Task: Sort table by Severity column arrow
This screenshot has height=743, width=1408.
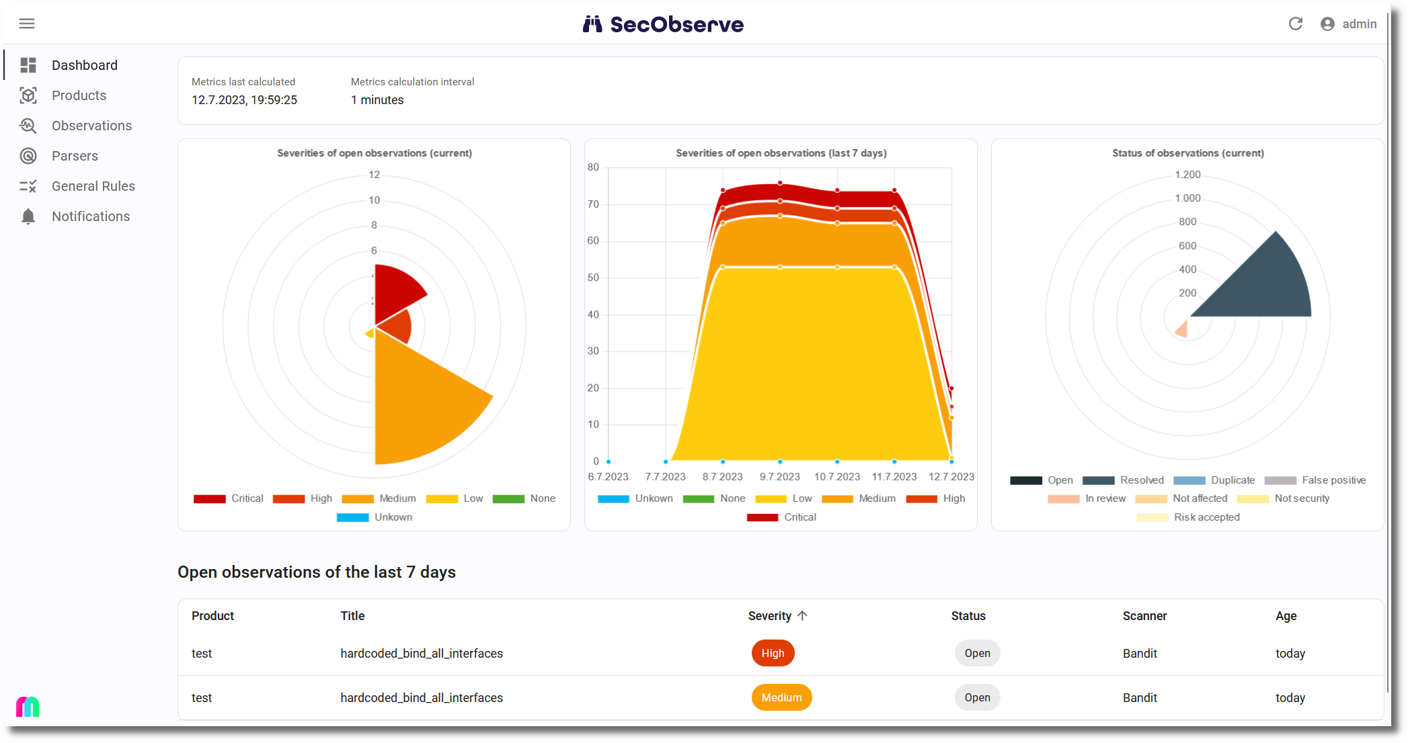Action: (x=802, y=616)
